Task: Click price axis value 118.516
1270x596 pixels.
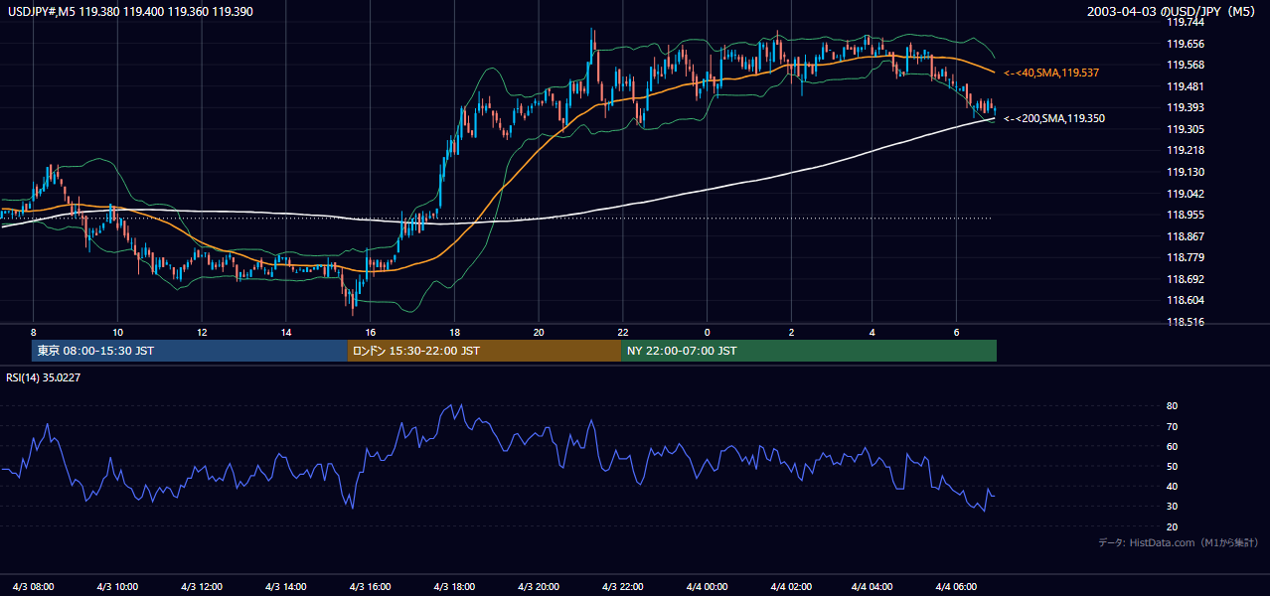Action: click(1184, 322)
